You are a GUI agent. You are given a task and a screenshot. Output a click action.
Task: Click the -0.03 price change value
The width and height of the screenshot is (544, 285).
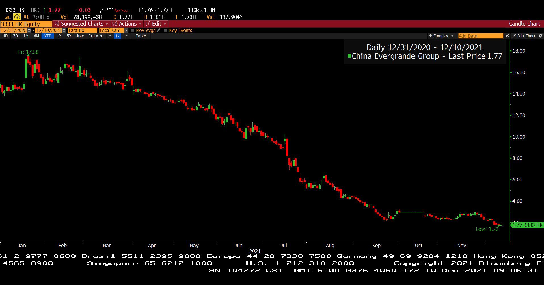coord(83,10)
